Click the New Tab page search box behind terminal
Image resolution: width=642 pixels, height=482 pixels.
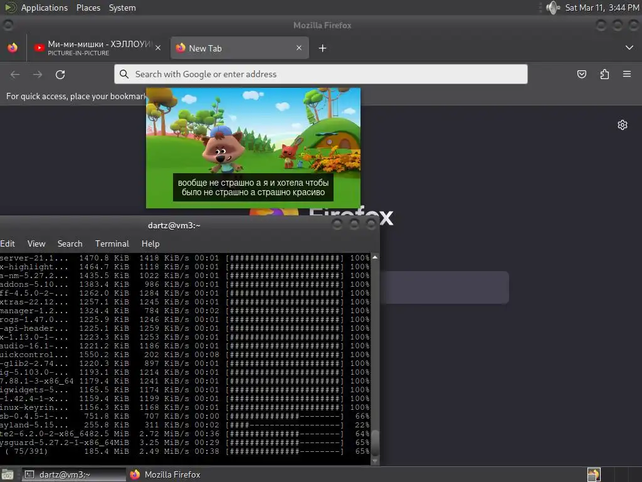point(445,287)
